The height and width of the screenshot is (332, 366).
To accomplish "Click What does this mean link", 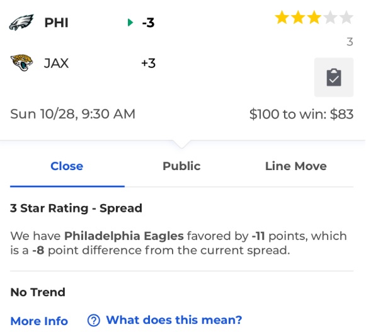I will pos(174,320).
